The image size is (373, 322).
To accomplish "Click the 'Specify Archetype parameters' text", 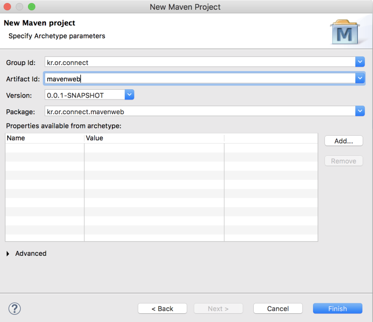I will tap(57, 36).
